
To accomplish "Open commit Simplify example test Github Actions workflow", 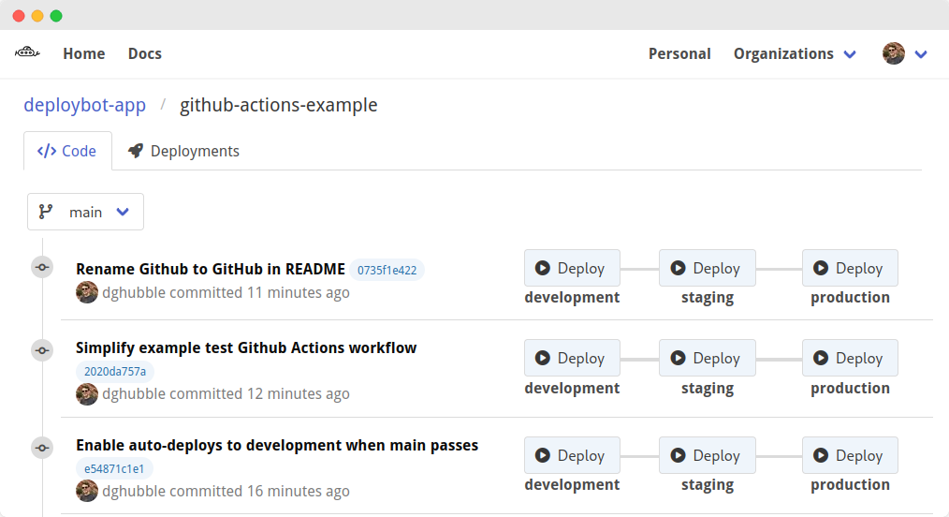I will click(246, 347).
